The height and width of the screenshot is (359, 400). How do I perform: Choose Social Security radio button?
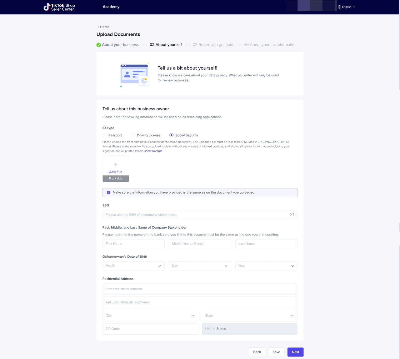[x=171, y=135]
